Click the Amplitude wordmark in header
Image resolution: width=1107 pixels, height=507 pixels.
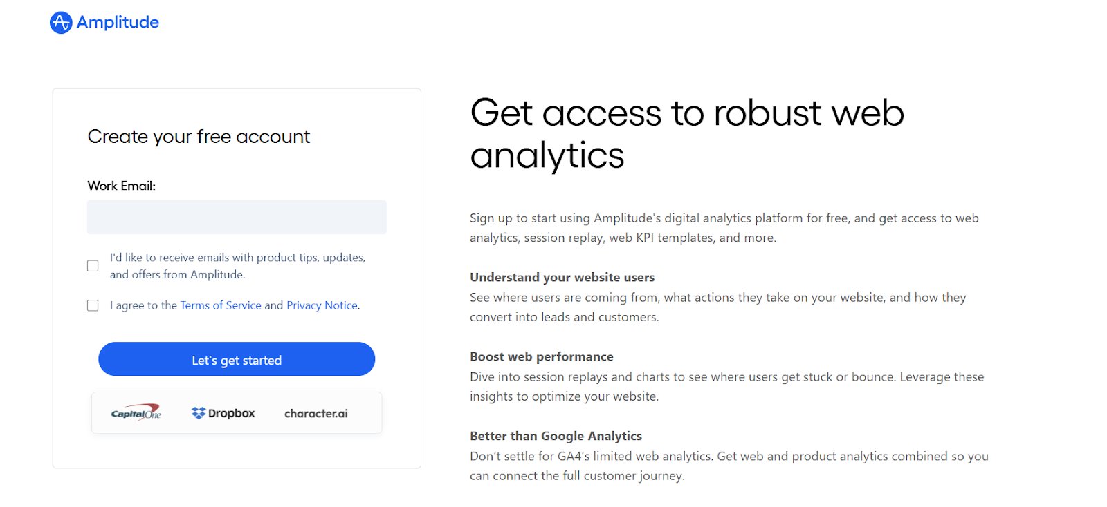tap(118, 22)
